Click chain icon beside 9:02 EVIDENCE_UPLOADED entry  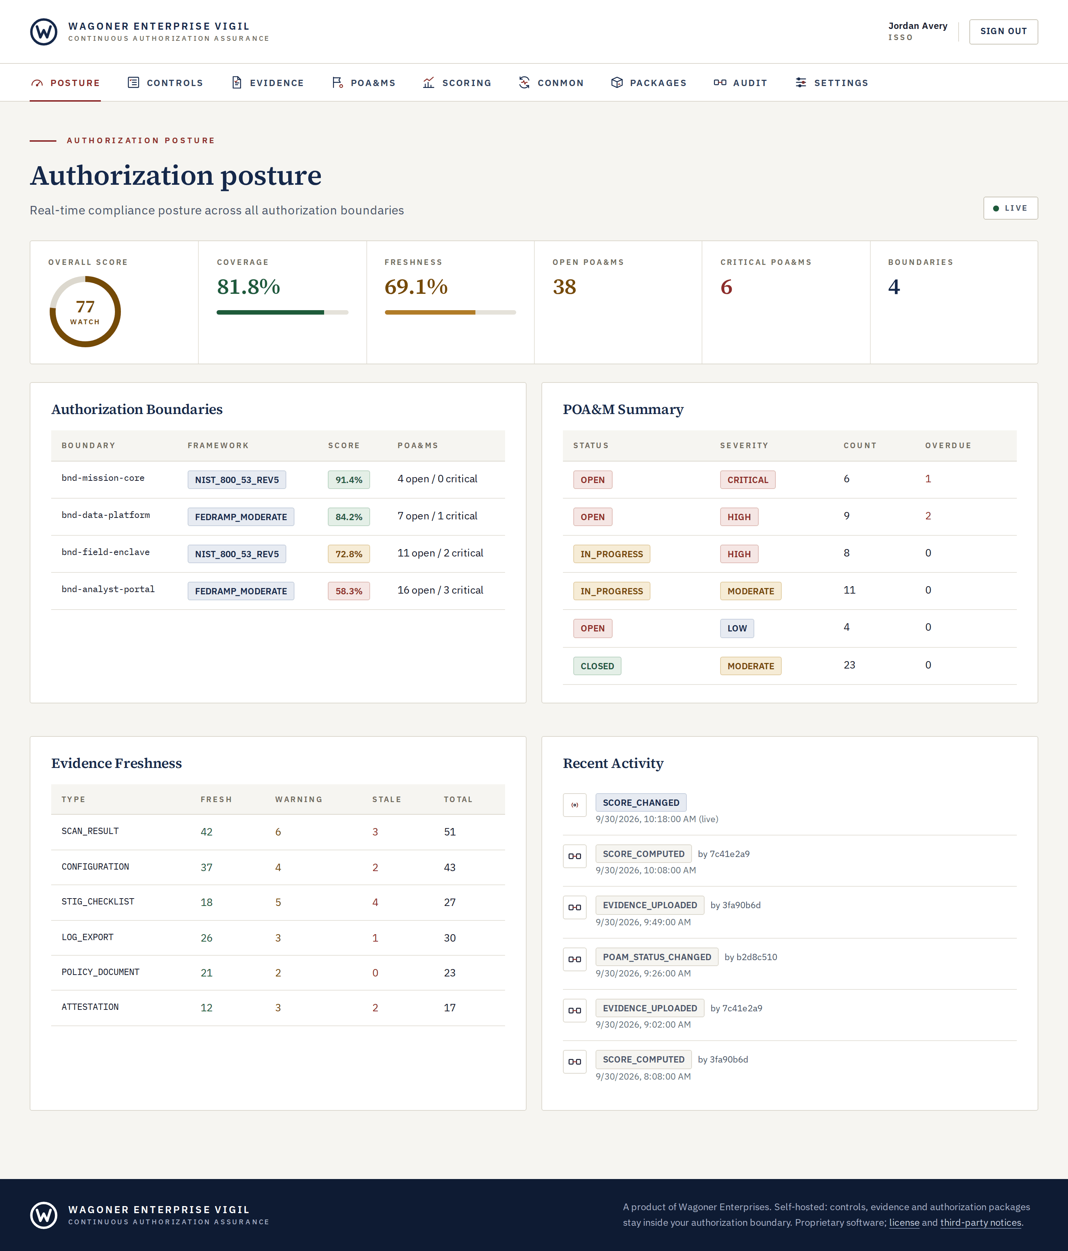574,1011
